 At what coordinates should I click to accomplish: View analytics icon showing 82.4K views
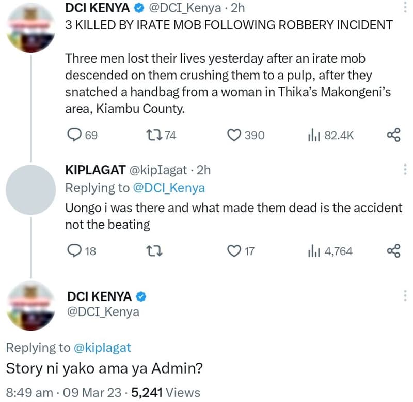pos(314,135)
